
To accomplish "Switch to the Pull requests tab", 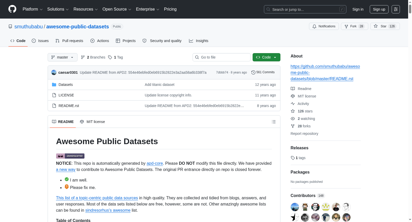I will (69, 41).
